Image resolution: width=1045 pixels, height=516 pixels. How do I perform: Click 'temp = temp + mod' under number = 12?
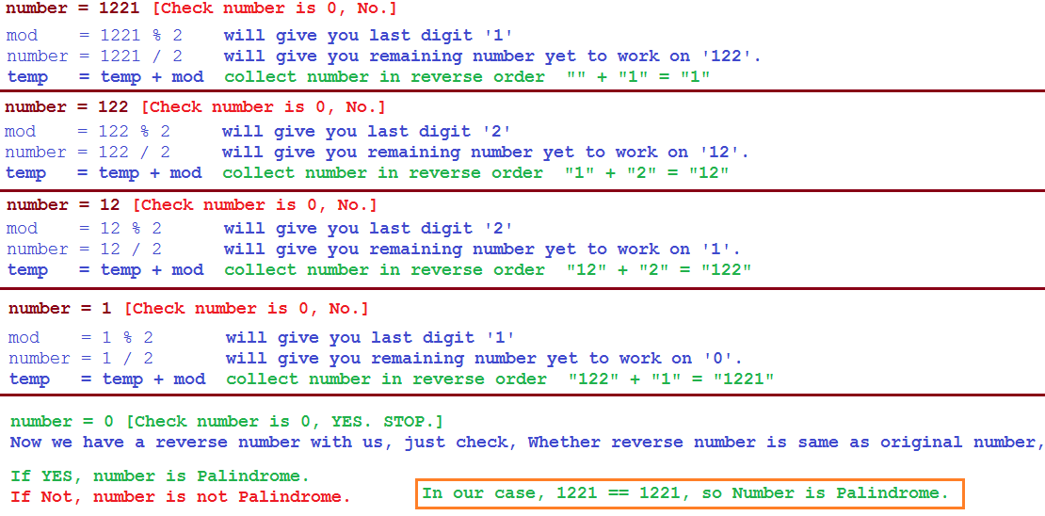tap(105, 270)
